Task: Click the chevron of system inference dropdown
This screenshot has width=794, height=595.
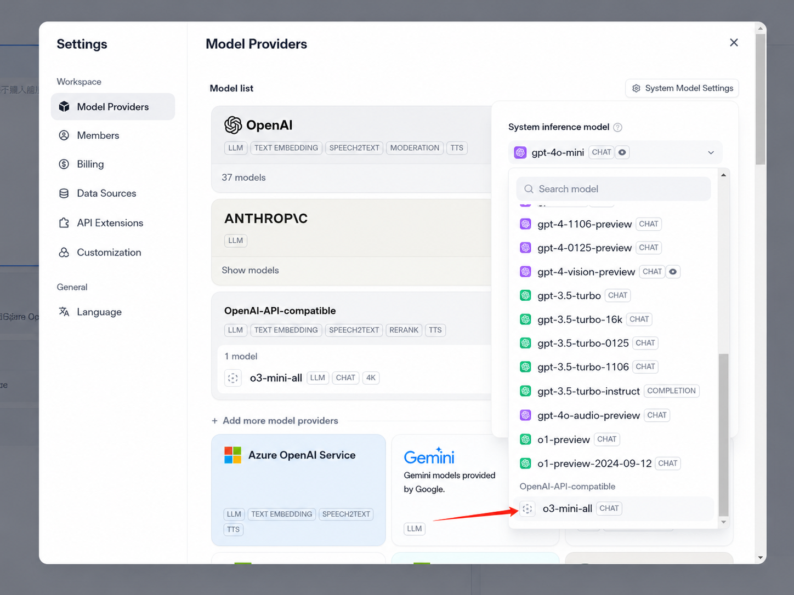Action: [x=711, y=152]
